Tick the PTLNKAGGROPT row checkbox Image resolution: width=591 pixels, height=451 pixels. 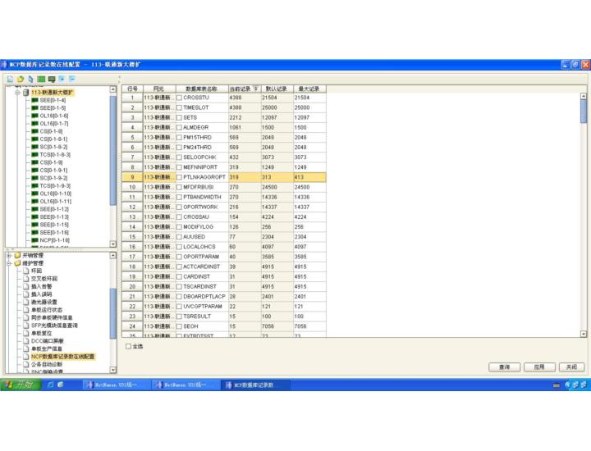tap(179, 177)
